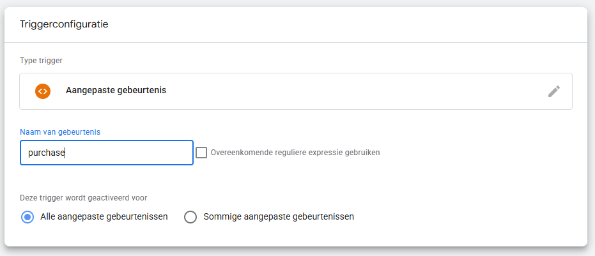Click empty space inside the trigger type card
This screenshot has width=595, height=256.
[x=352, y=91]
